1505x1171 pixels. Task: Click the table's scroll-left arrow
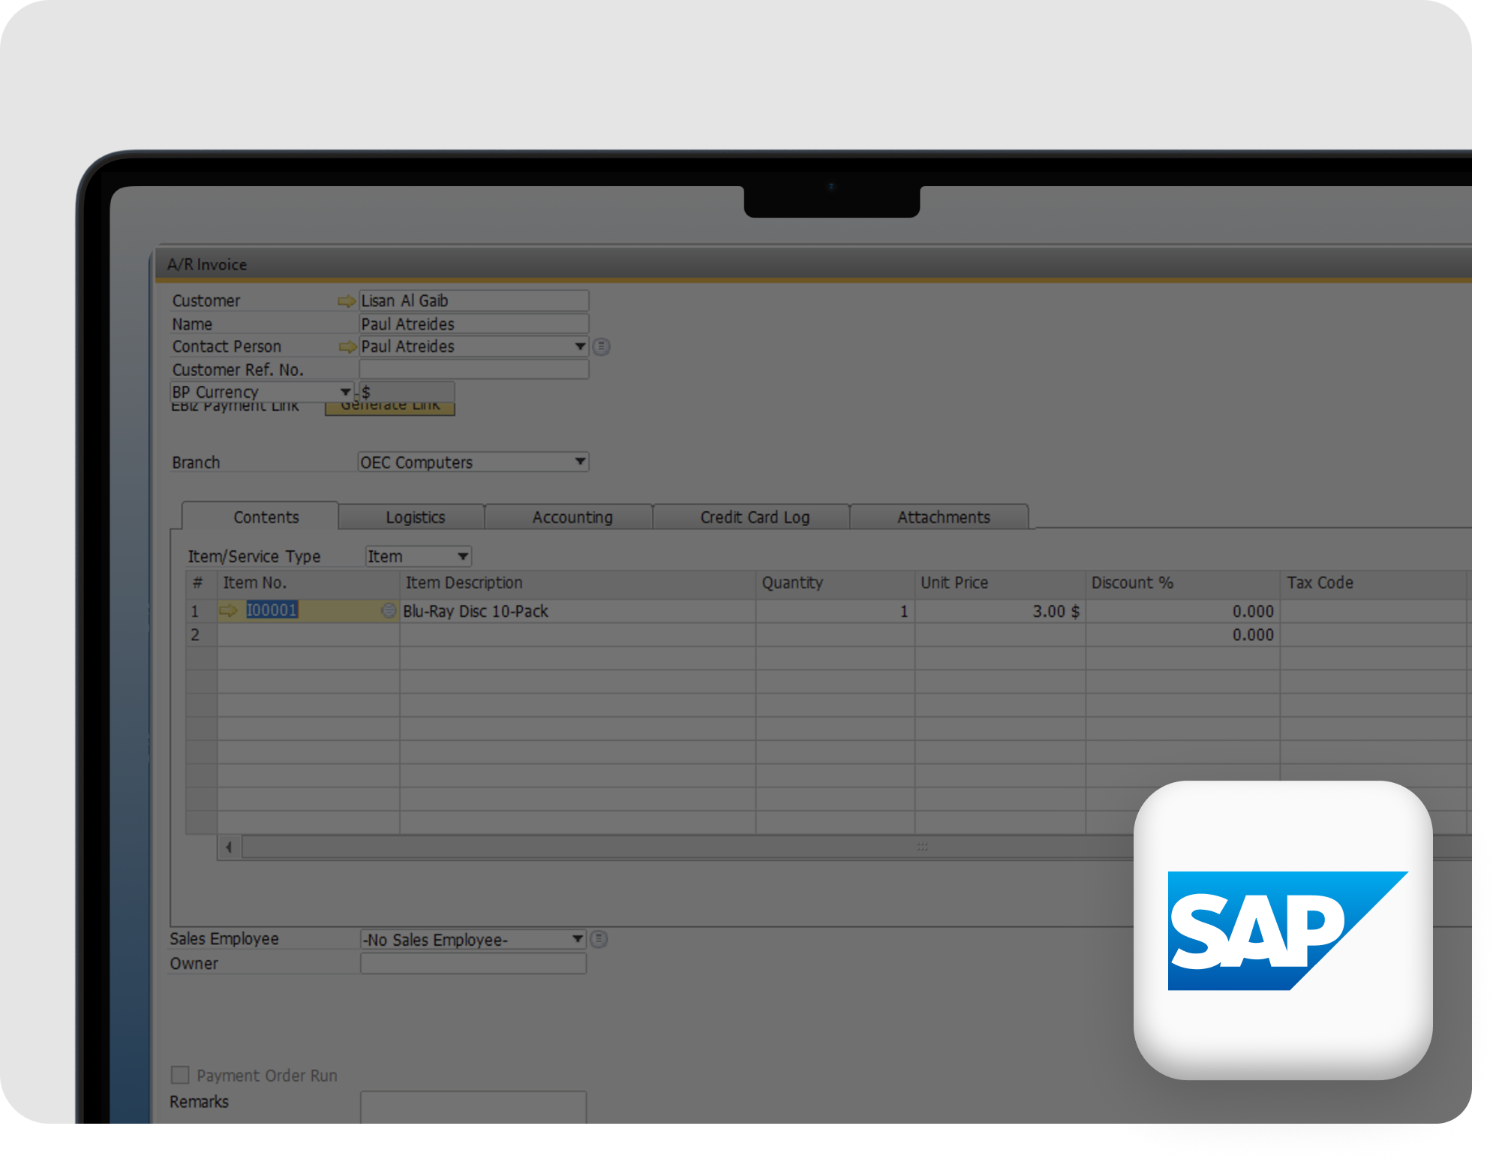coord(229,847)
